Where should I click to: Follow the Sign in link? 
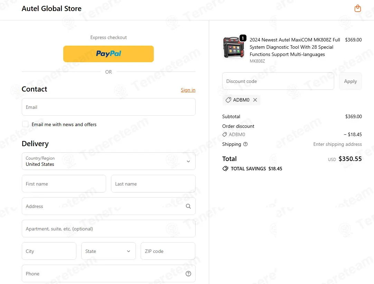188,90
